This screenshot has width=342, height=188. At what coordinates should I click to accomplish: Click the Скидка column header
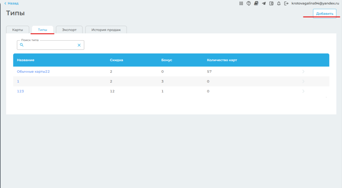pyautogui.click(x=117, y=60)
